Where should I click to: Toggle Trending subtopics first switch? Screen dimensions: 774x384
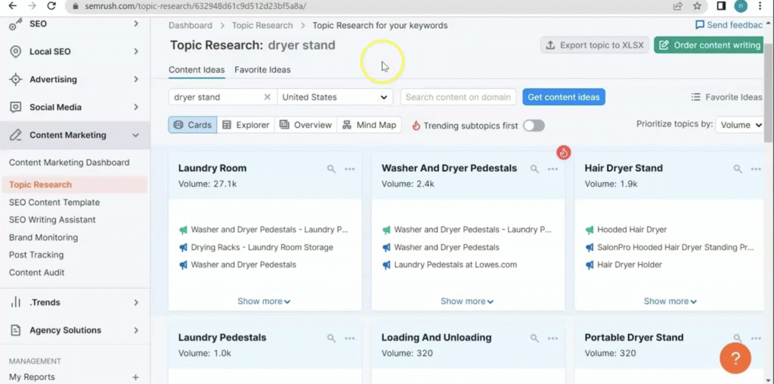tap(534, 125)
